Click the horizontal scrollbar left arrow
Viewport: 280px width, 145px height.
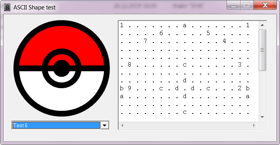coord(122,125)
